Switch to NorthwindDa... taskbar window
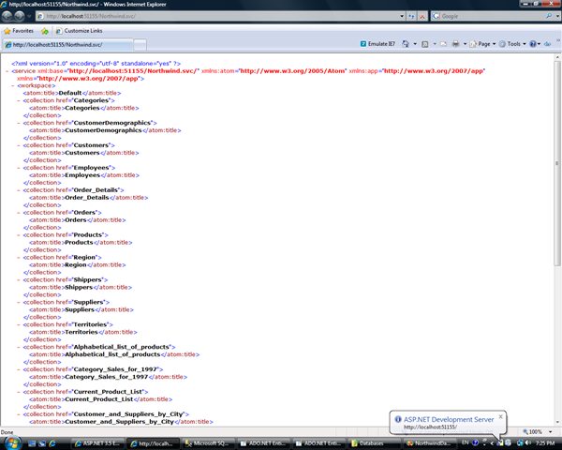The height and width of the screenshot is (450, 562). click(429, 443)
